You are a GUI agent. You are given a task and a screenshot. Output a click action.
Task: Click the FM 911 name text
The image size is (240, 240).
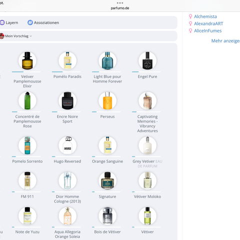pos(27,196)
